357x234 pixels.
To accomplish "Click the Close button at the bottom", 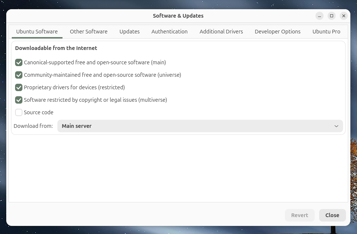I will coord(332,215).
